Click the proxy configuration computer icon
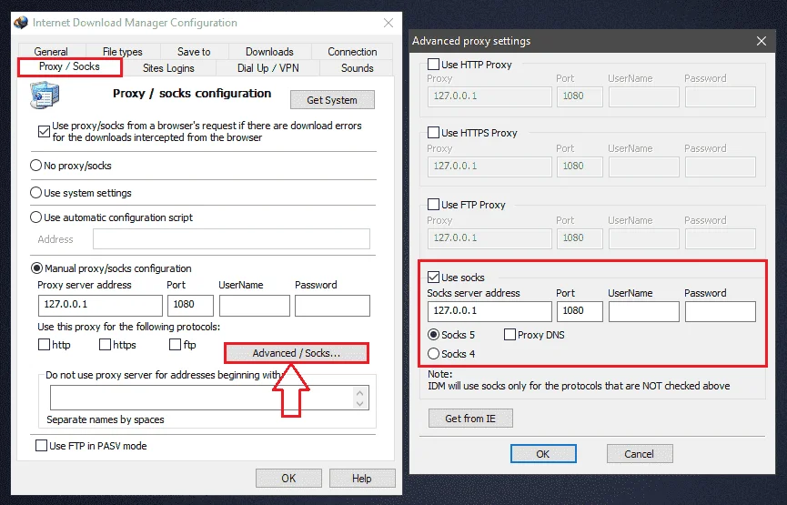Image resolution: width=787 pixels, height=505 pixels. tap(45, 95)
